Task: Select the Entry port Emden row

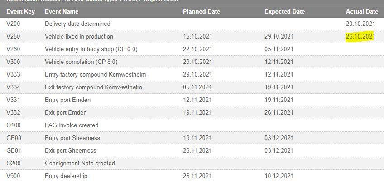Action: 192,100
